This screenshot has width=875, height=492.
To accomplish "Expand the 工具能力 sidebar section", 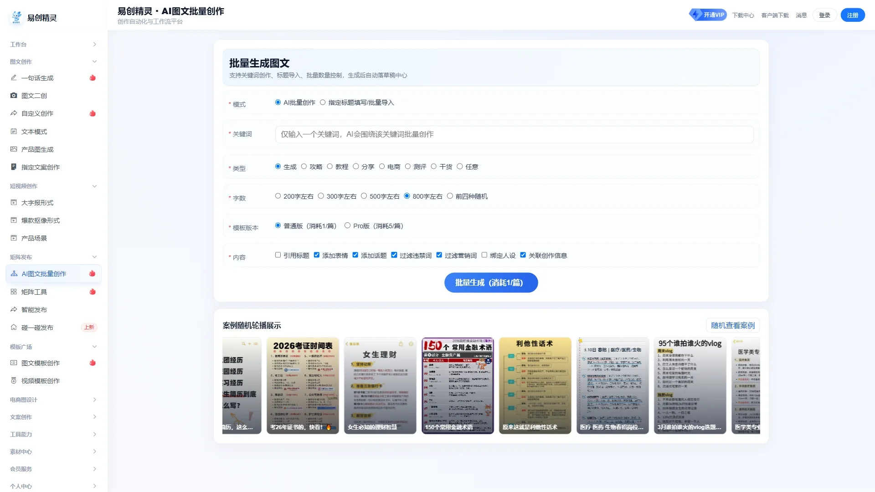I will [54, 434].
